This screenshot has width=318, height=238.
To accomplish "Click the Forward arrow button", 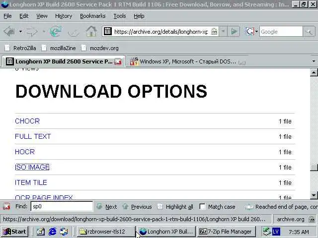I will pos(32,32).
